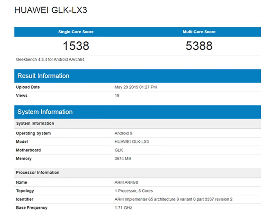The width and height of the screenshot is (270, 216).
Task: Click the HUAWEI GLK-LX3 page title
Action: (x=51, y=10)
